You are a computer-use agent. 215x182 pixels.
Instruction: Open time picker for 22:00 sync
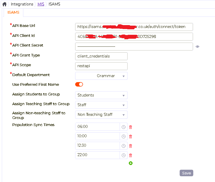pos(124,155)
